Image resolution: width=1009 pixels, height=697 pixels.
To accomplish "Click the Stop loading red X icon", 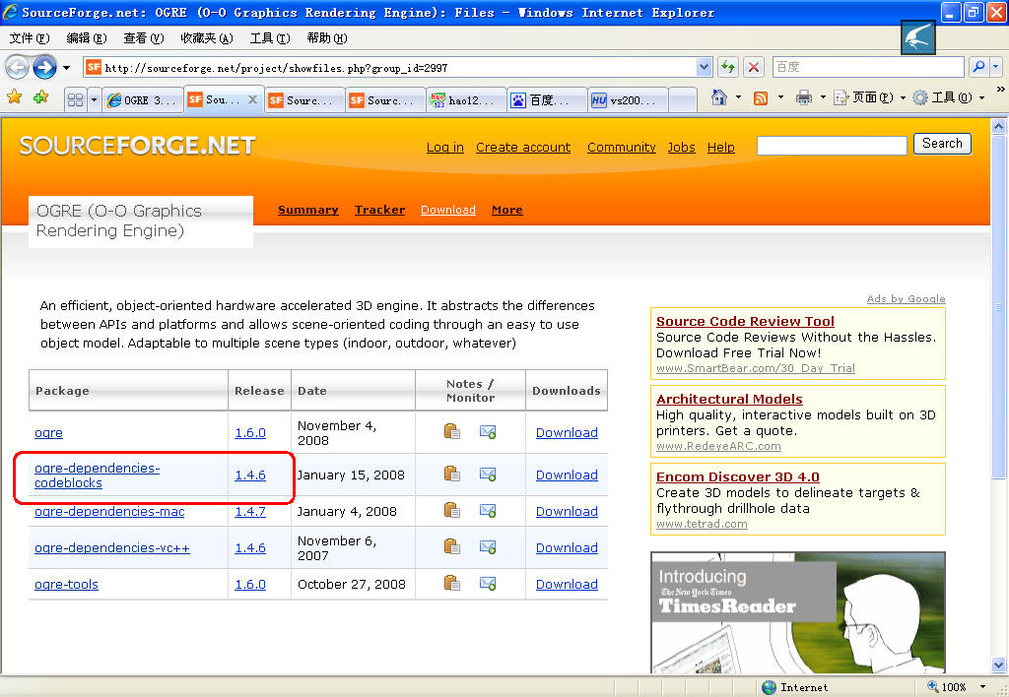I will click(754, 67).
